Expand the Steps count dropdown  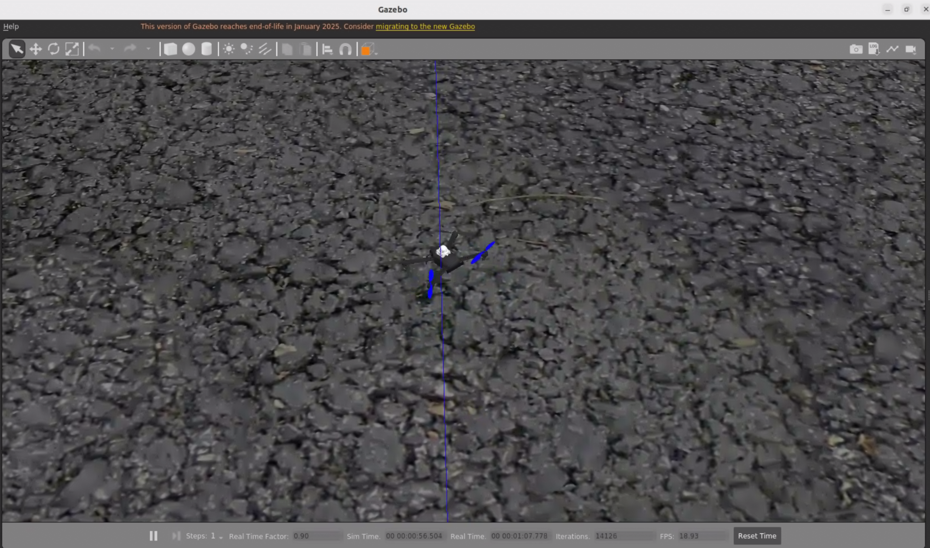(221, 537)
